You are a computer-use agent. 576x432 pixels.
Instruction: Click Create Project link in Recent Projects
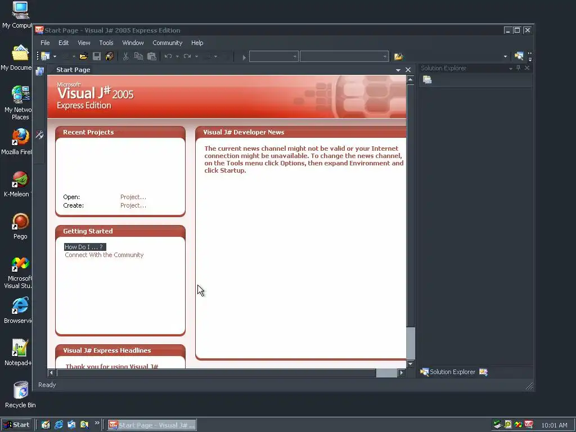133,205
